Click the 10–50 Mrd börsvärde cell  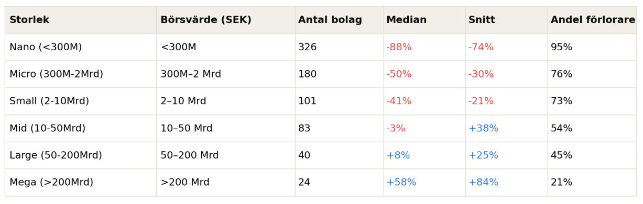(187, 128)
